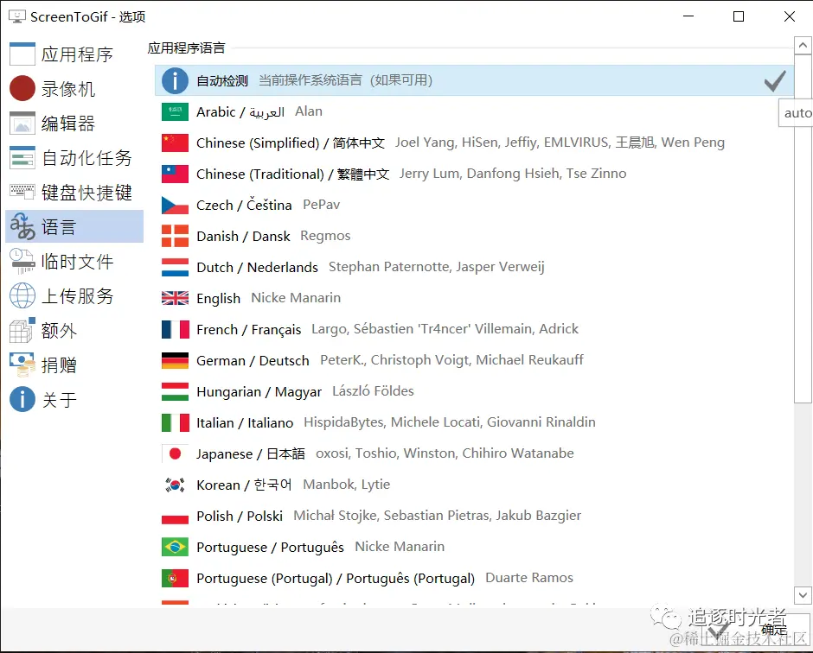Select Hungarian / Magyar language
The width and height of the screenshot is (813, 653).
[x=474, y=391]
